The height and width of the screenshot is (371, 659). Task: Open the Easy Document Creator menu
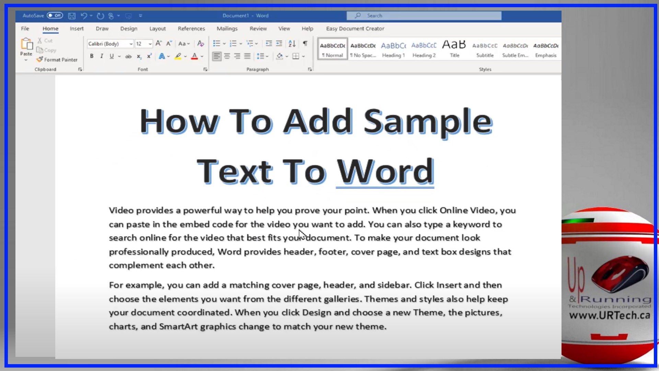click(x=355, y=29)
